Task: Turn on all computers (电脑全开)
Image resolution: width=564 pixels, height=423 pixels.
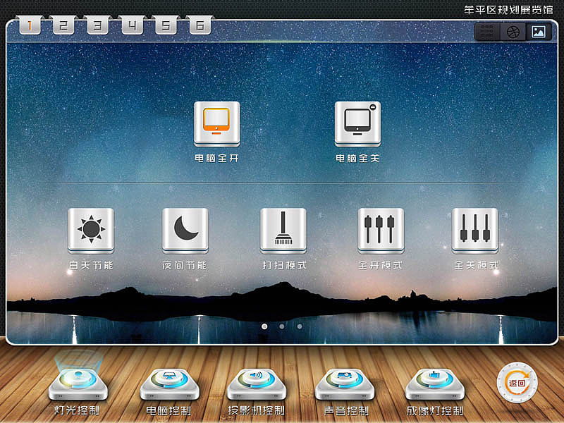Action: (216, 124)
